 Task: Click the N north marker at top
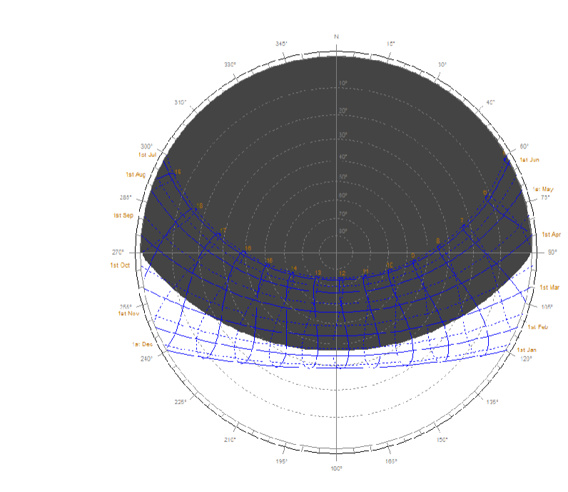[336, 36]
